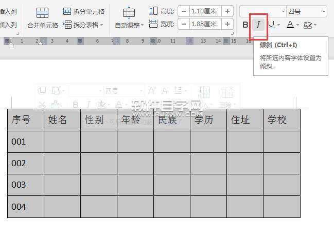Screen dimensions: 334x239
Task: Click the column width icon beside 宽度
Action: click(153, 24)
